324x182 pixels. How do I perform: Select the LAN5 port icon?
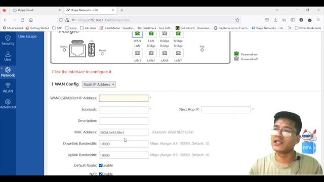click(165, 53)
